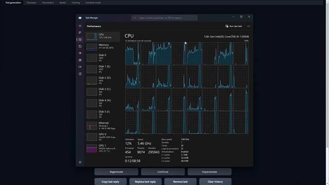329x185 pixels.
Task: Switch to the Training tab
Action: click(x=76, y=3)
